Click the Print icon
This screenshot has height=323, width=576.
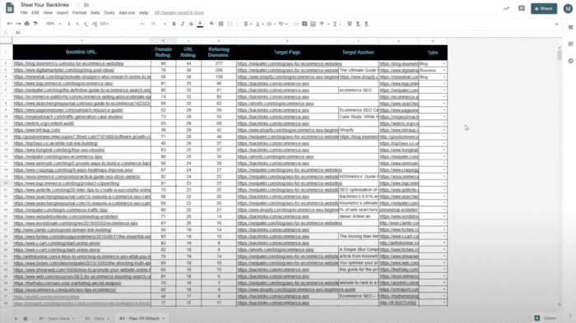coord(27,24)
